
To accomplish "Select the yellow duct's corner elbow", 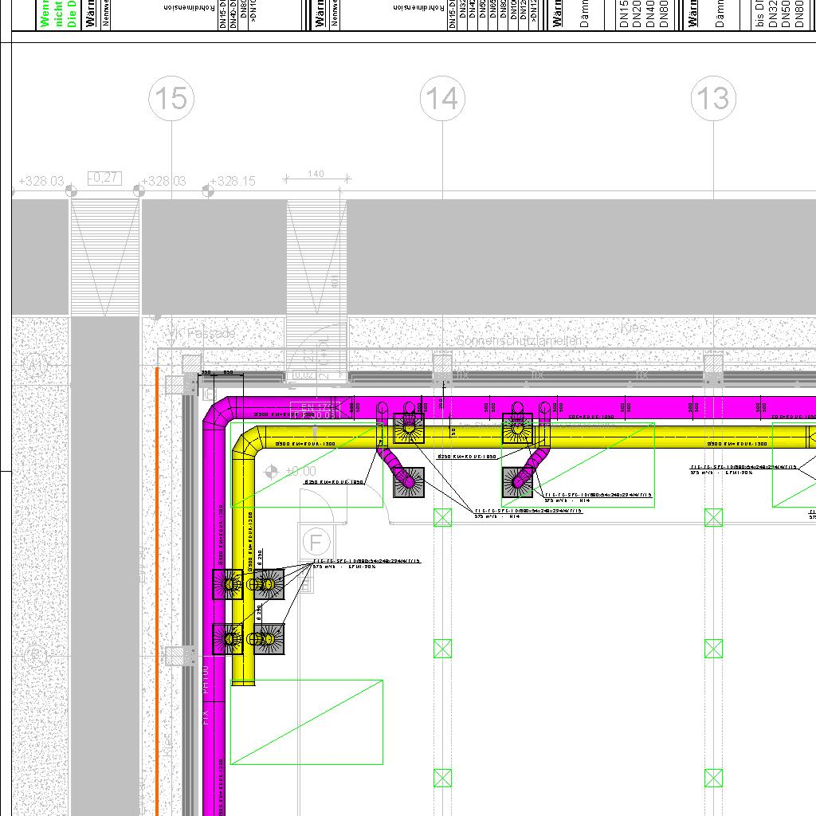I will [246, 444].
